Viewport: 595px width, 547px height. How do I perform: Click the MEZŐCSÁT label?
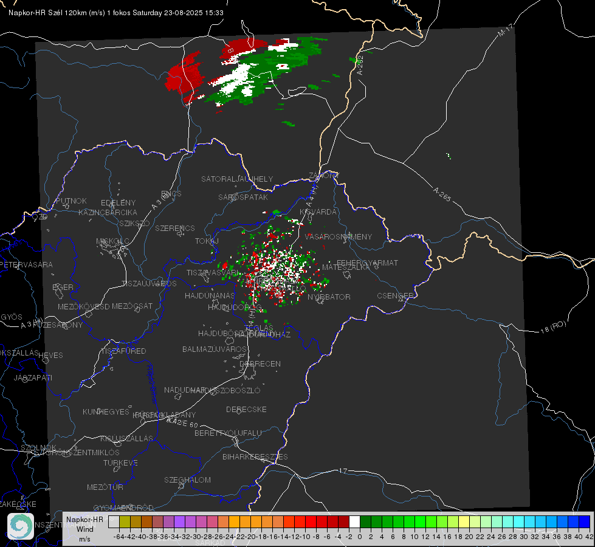click(x=132, y=306)
